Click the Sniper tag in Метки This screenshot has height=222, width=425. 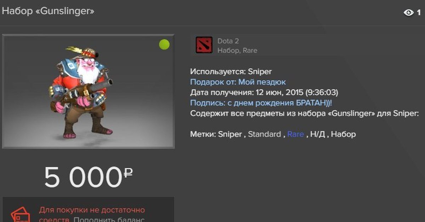tap(230, 134)
